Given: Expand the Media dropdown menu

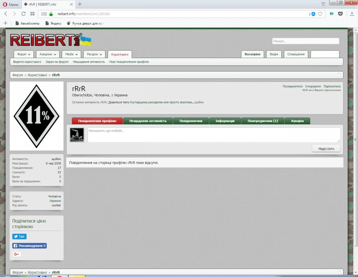Looking at the screenshot, I should coord(71,54).
